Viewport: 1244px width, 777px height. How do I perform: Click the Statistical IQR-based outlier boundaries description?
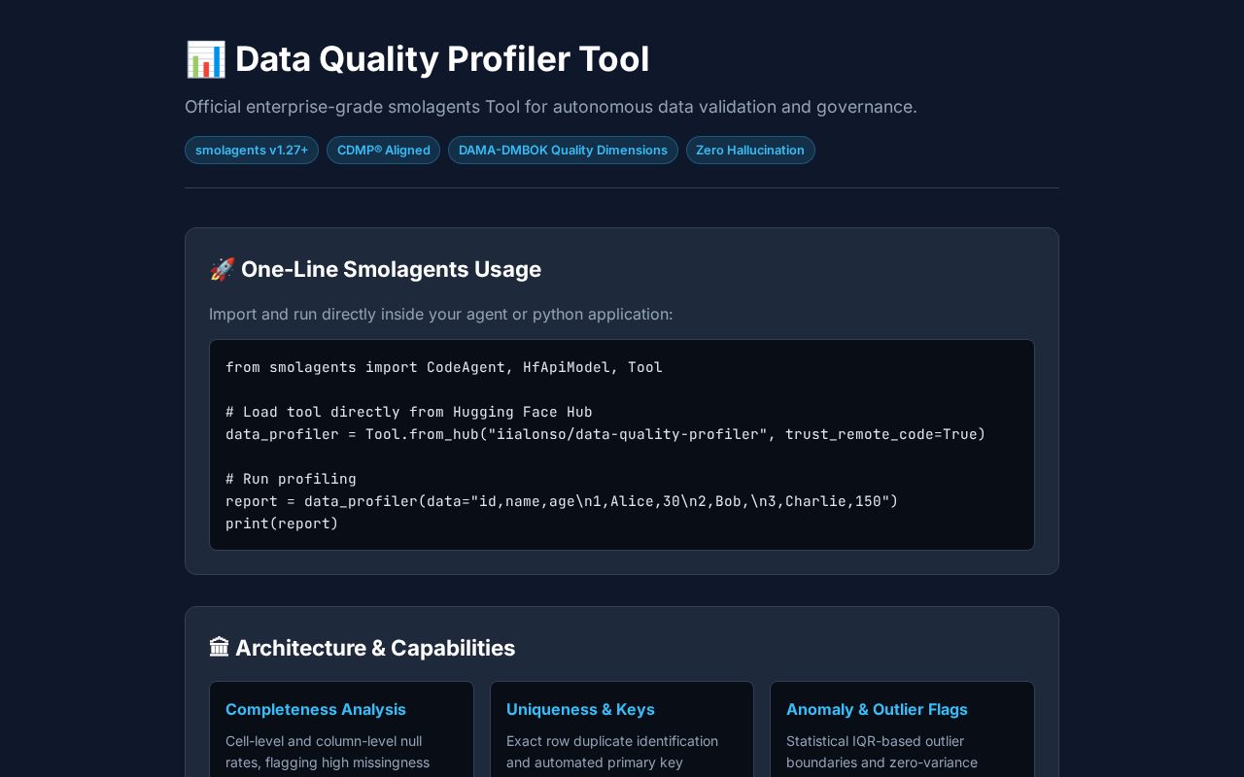tap(881, 752)
